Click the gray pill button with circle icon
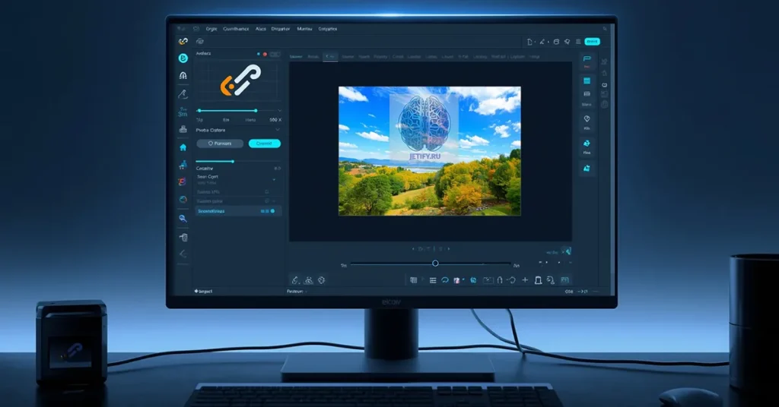The height and width of the screenshot is (407, 779). click(x=220, y=144)
